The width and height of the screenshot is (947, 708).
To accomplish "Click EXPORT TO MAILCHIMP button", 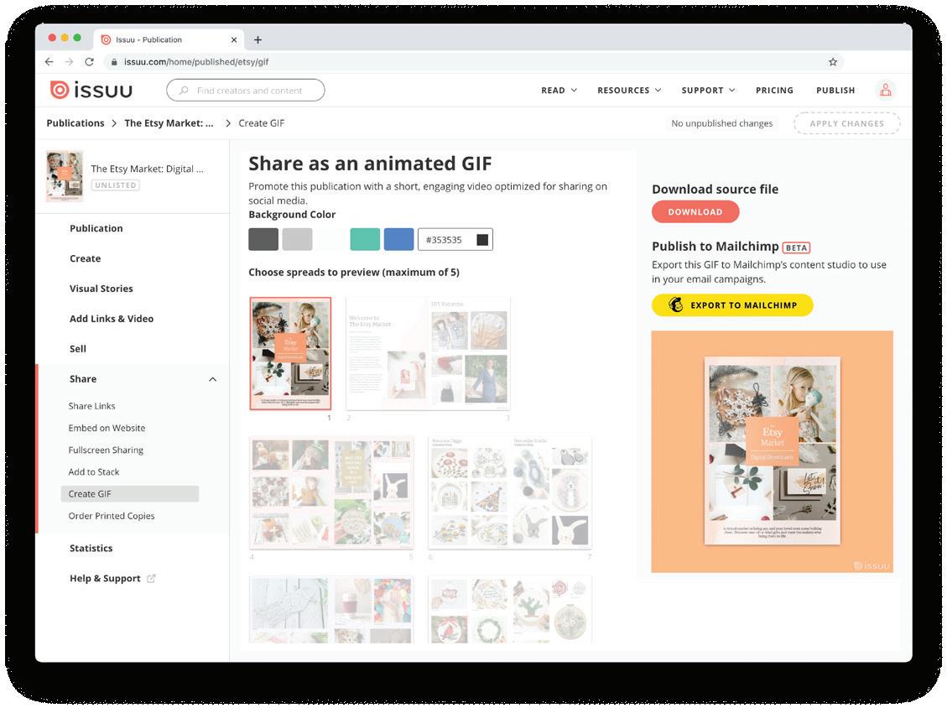I will 732,305.
